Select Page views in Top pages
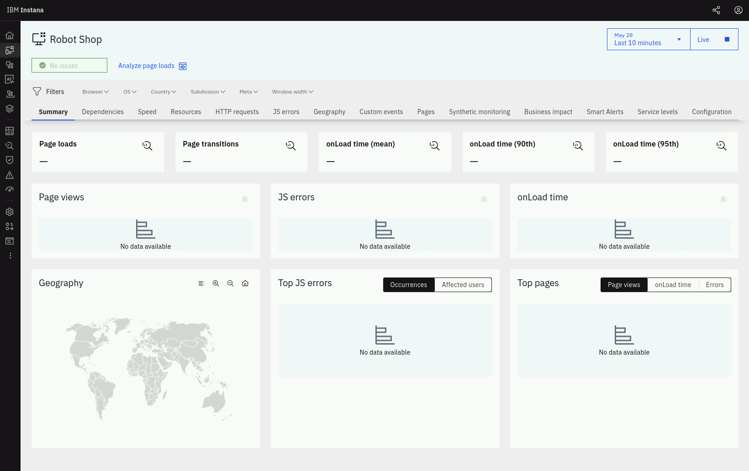Image resolution: width=749 pixels, height=471 pixels. 624,285
